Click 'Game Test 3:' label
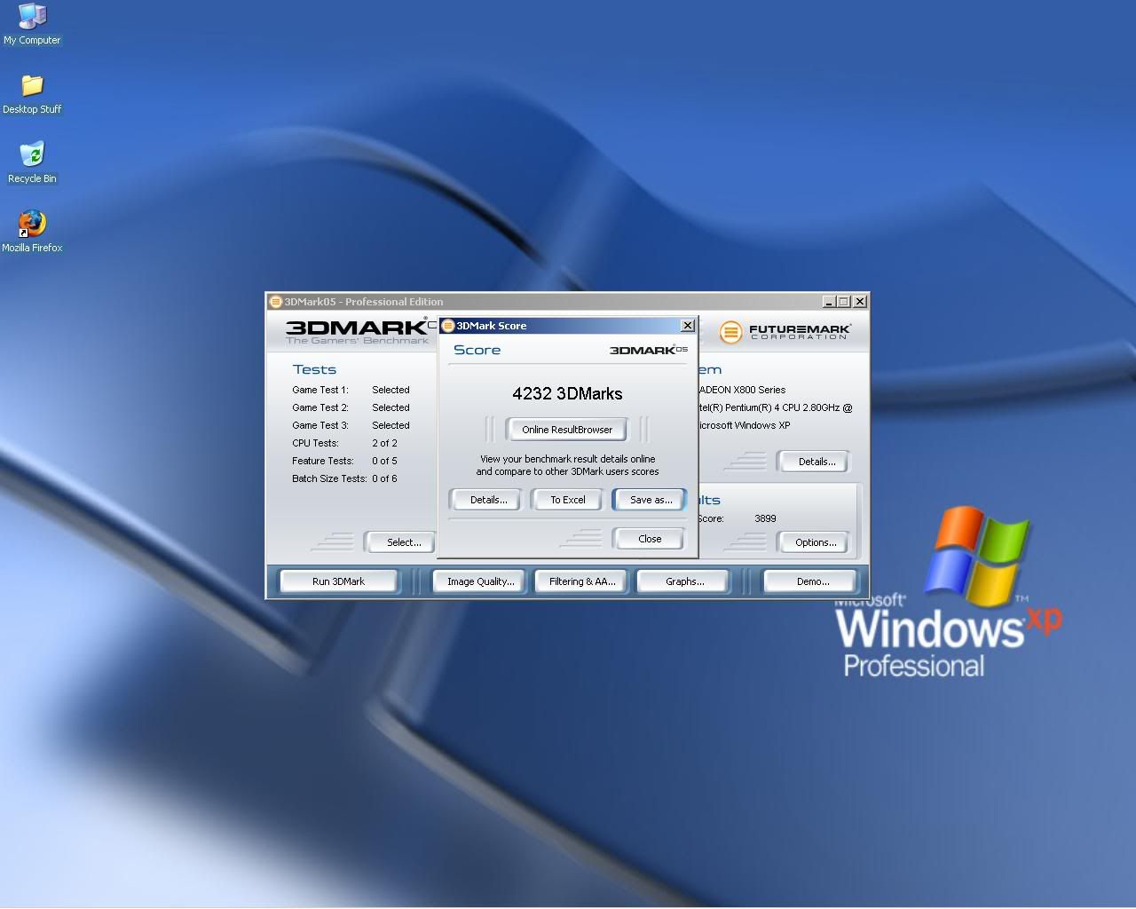This screenshot has width=1136, height=909. (320, 425)
